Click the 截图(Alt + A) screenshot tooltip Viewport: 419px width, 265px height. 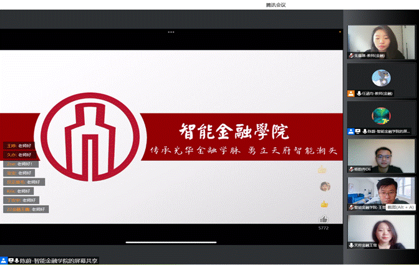pos(400,207)
